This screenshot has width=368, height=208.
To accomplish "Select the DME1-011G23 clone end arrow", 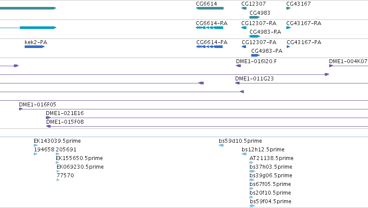I will [237, 83].
